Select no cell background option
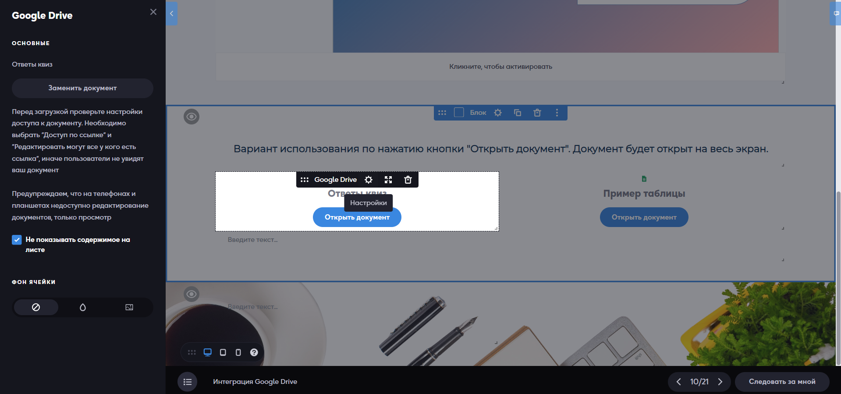Image resolution: width=841 pixels, height=394 pixels. tap(36, 307)
